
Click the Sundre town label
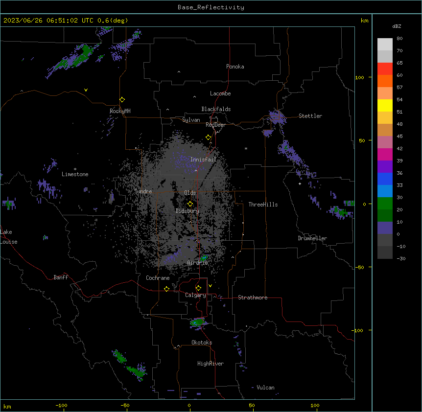coord(143,191)
